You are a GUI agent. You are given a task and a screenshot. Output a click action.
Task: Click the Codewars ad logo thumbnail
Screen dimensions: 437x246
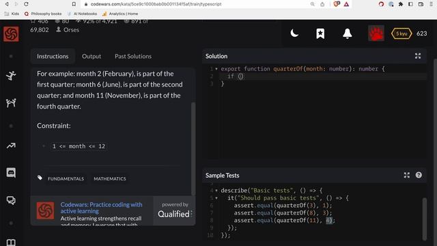[46, 210]
